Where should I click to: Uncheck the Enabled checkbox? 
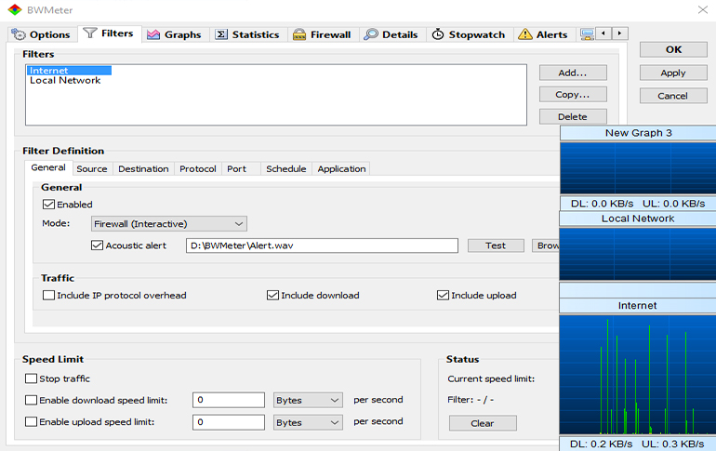point(48,205)
